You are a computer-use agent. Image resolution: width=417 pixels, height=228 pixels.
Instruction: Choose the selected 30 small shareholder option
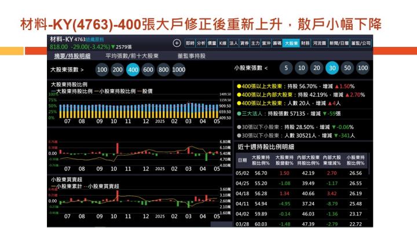(x=332, y=68)
